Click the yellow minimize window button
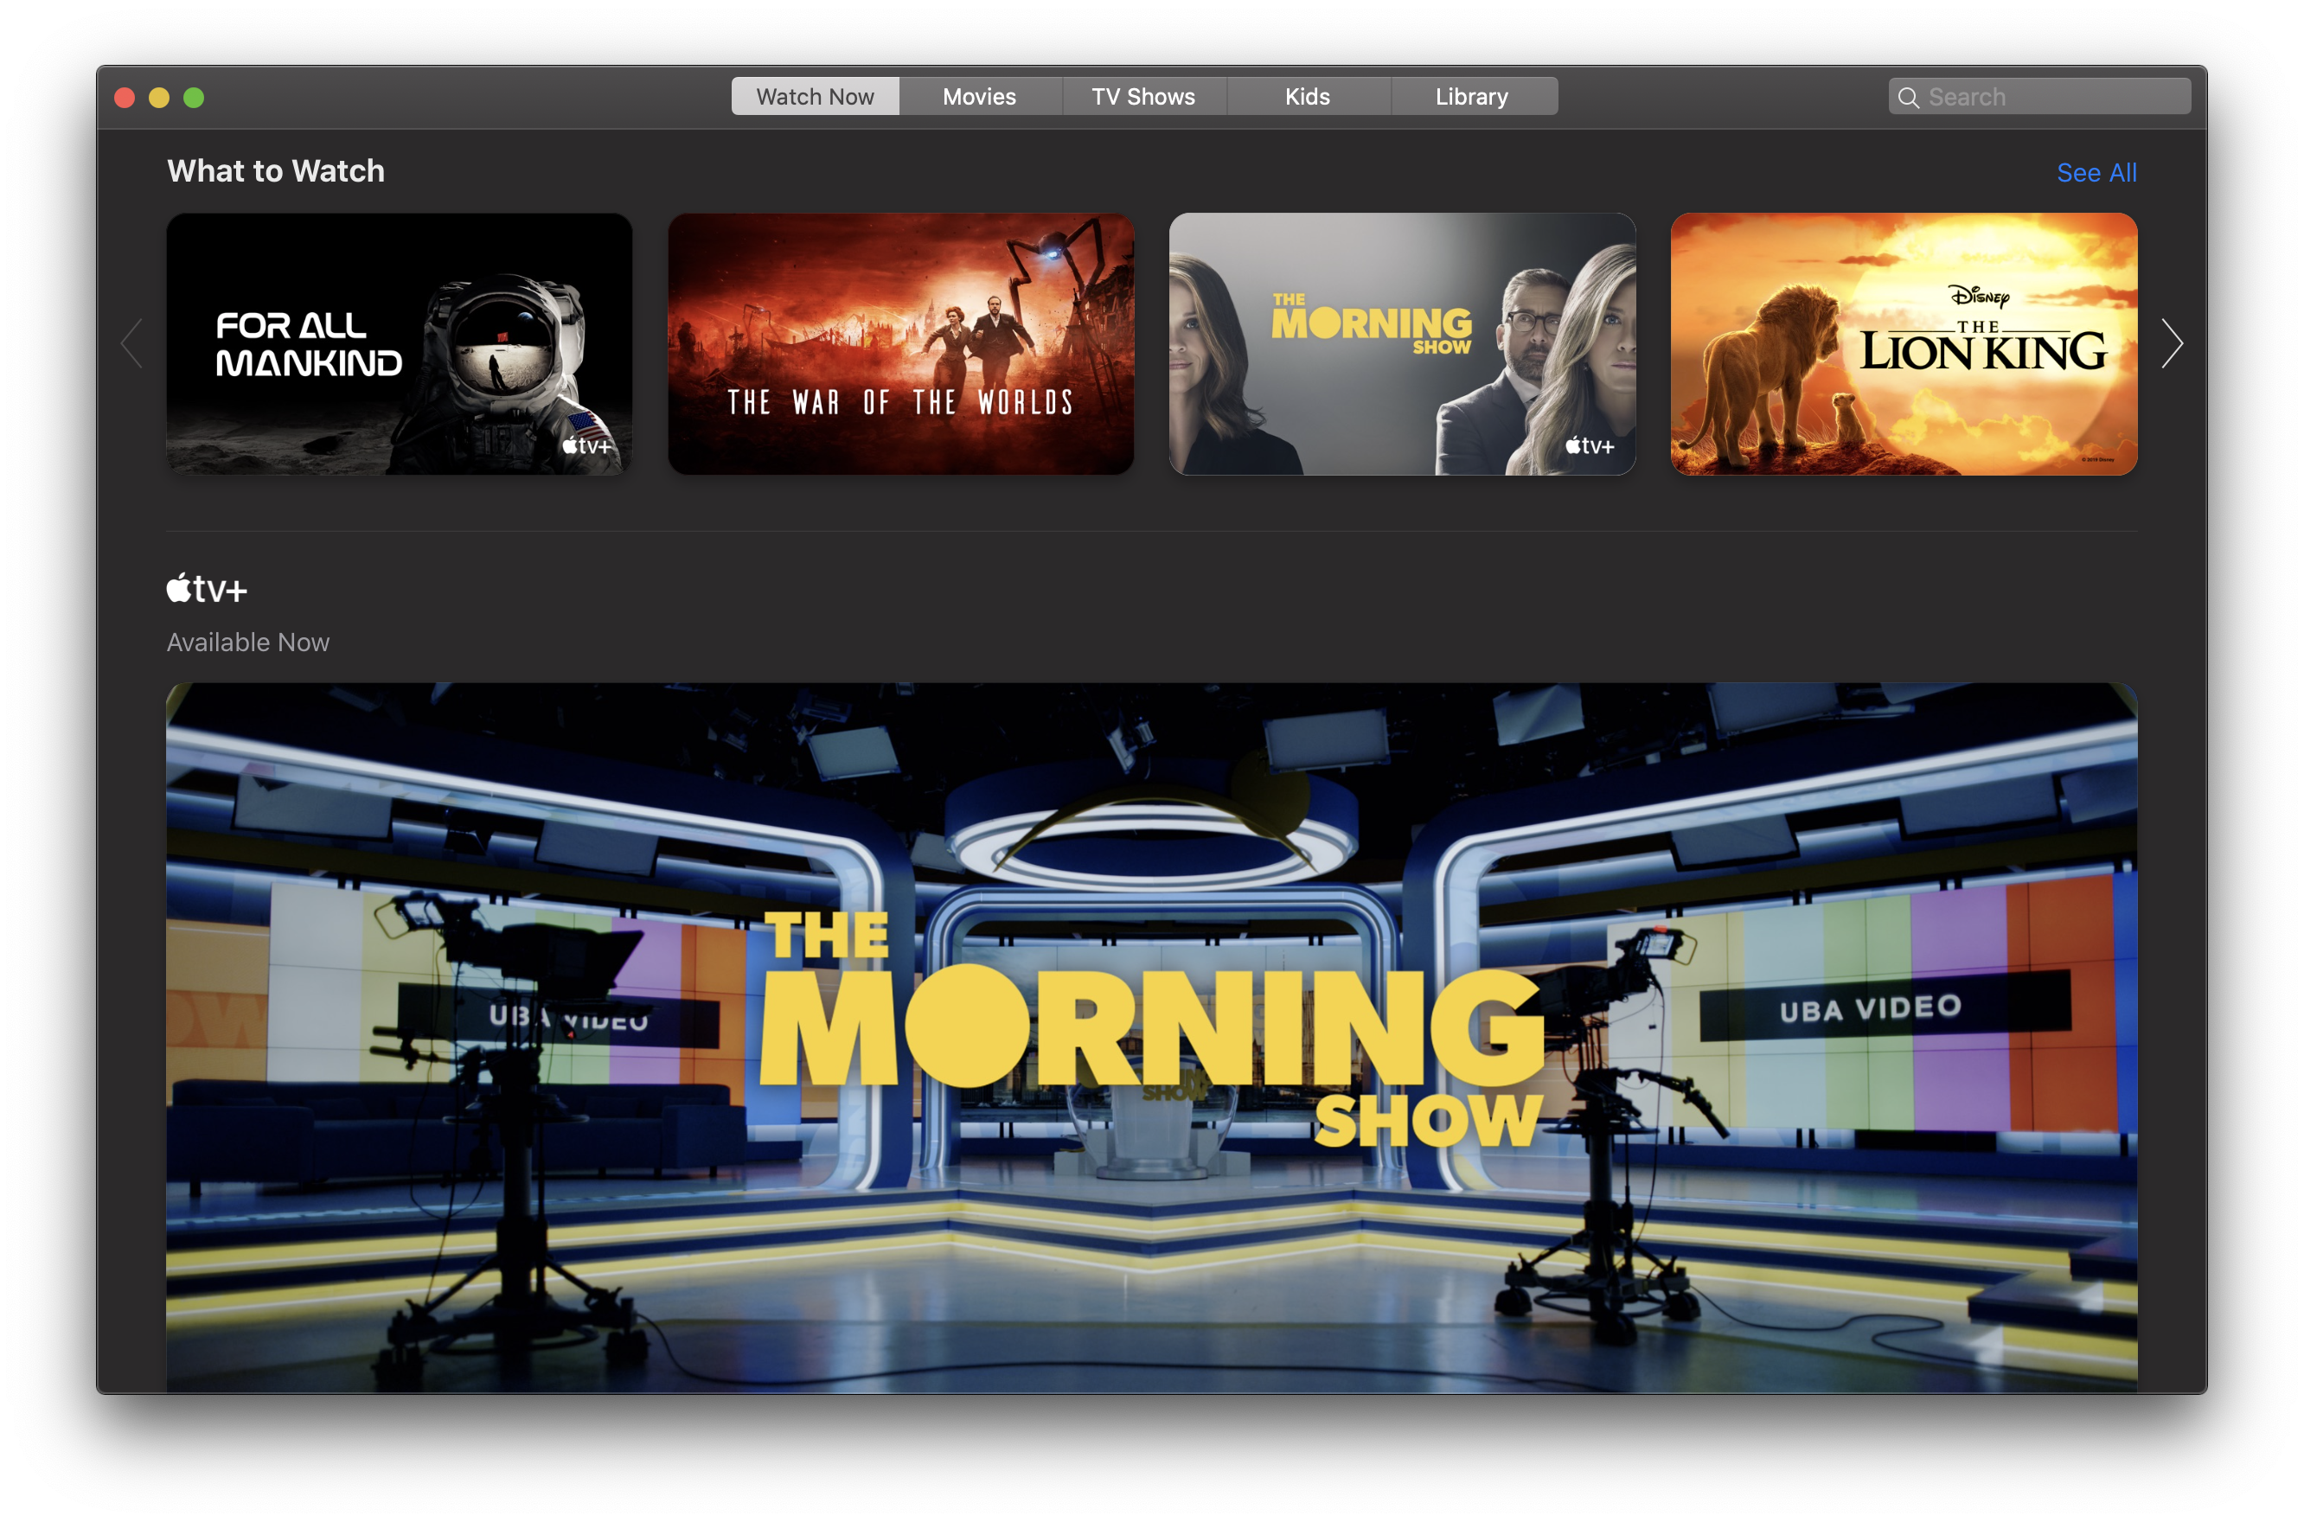2304x1522 pixels. coord(159,97)
